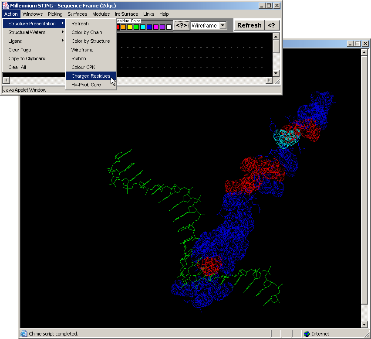Expand Structural Waters submenu

(x=34, y=32)
